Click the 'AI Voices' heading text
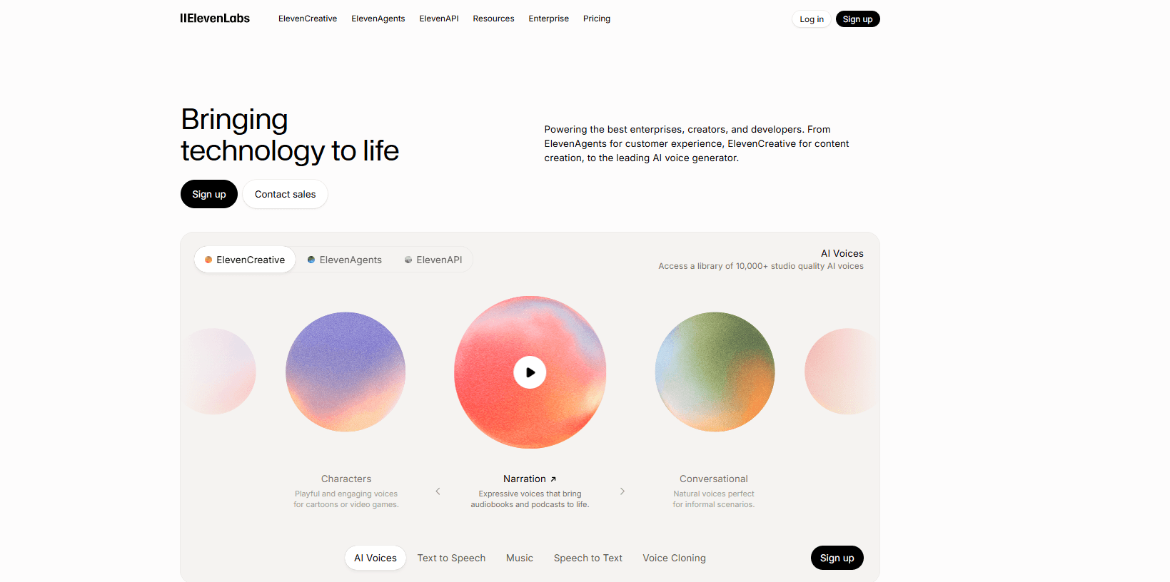This screenshot has width=1170, height=582. (x=842, y=253)
